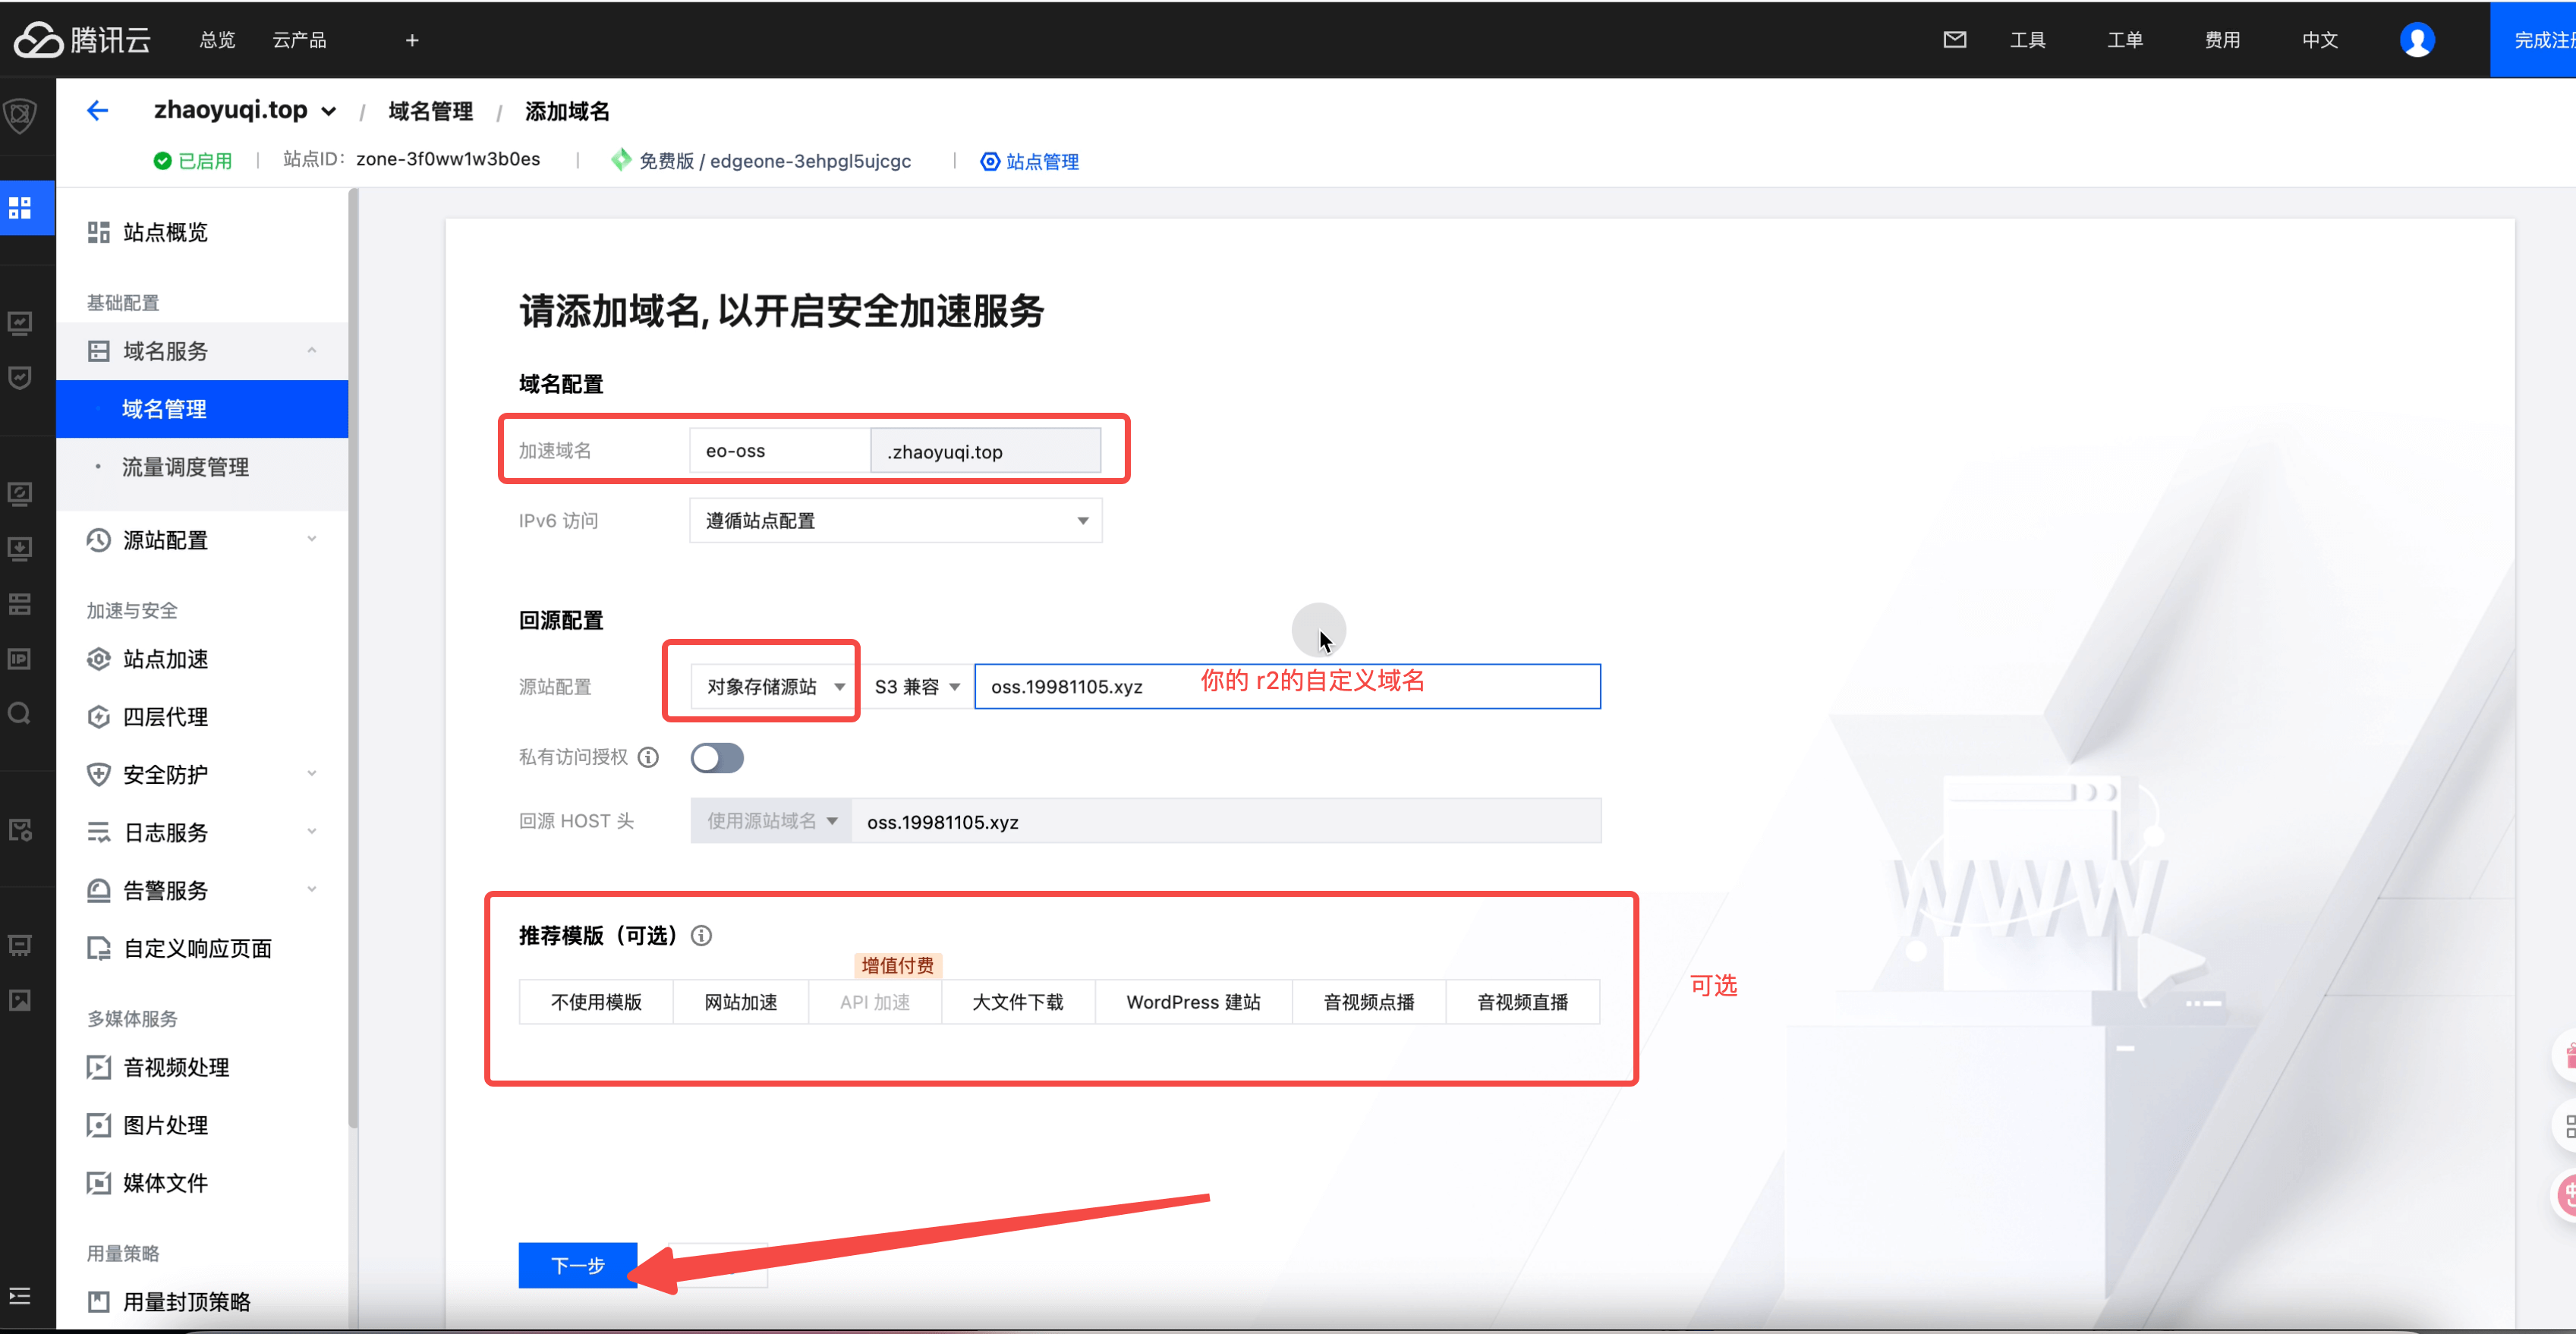Click the 站点概览 sidebar icon

click(98, 232)
